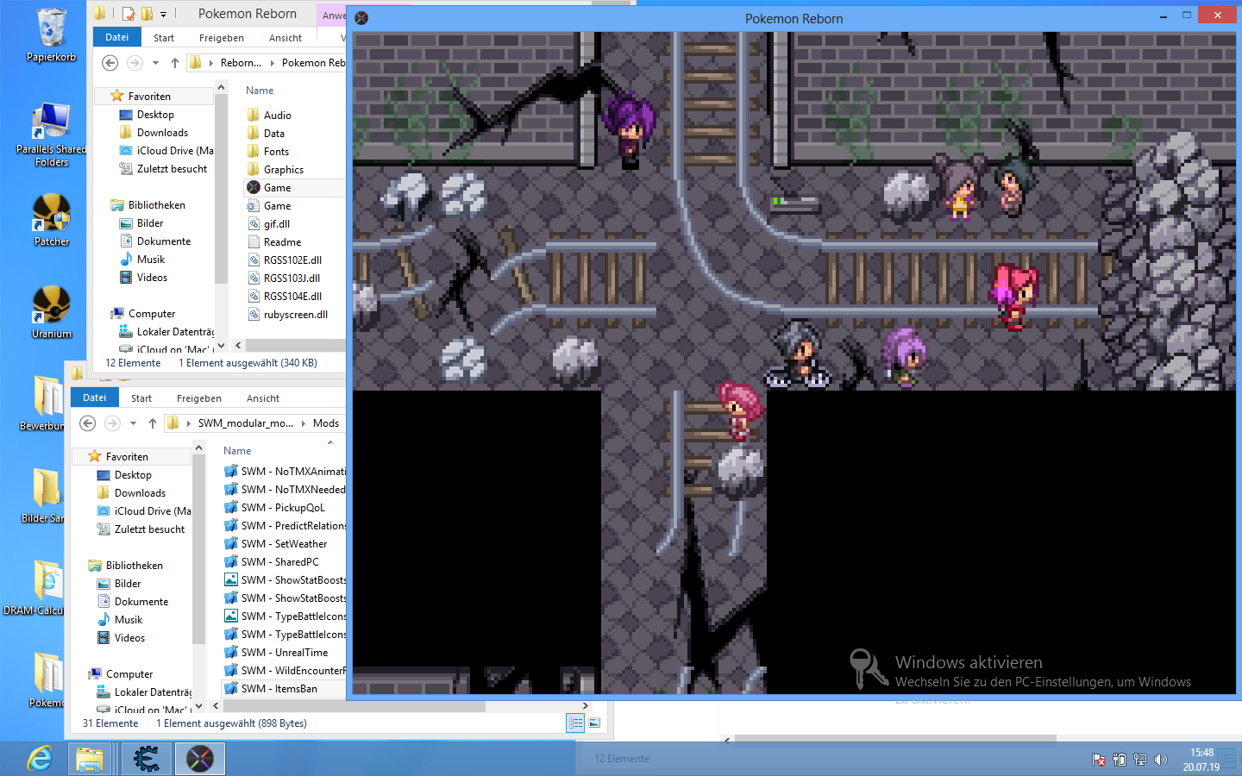This screenshot has width=1242, height=776.
Task: Select SWM - SetWeather file
Action: [x=284, y=544]
